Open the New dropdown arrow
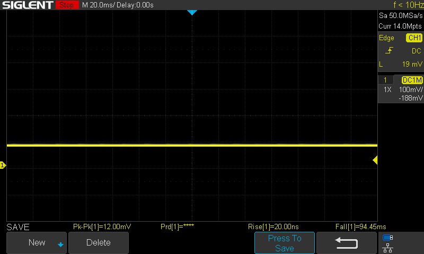 60,245
